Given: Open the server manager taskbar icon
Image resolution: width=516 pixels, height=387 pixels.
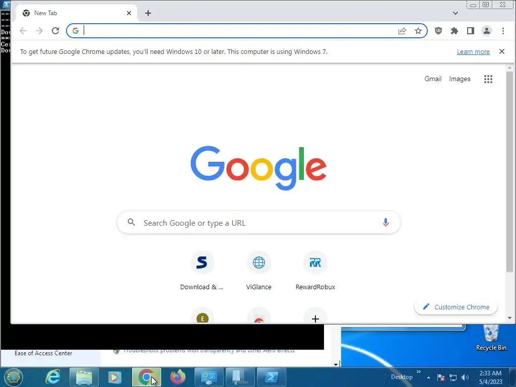Looking at the screenshot, I should pos(240,377).
